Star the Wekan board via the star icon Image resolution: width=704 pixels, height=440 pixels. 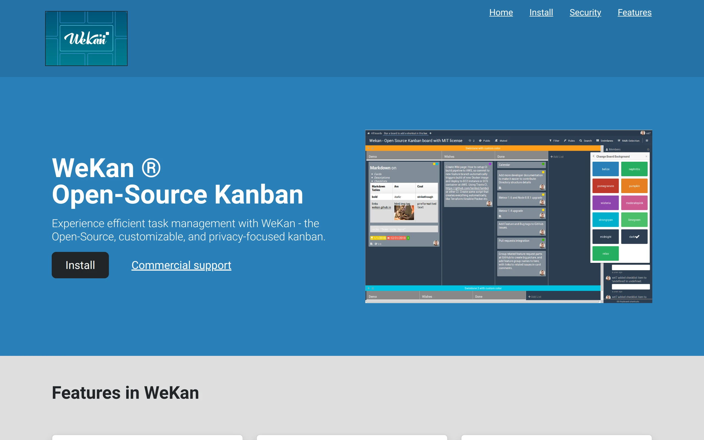click(470, 141)
